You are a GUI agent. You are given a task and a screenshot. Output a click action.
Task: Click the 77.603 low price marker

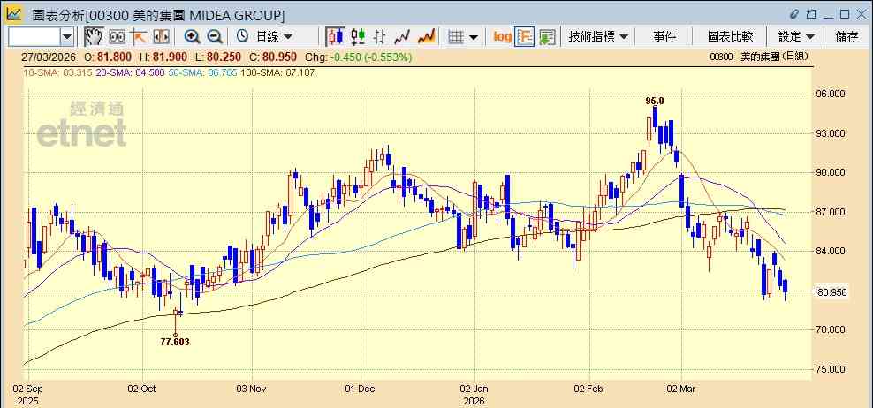click(x=175, y=343)
